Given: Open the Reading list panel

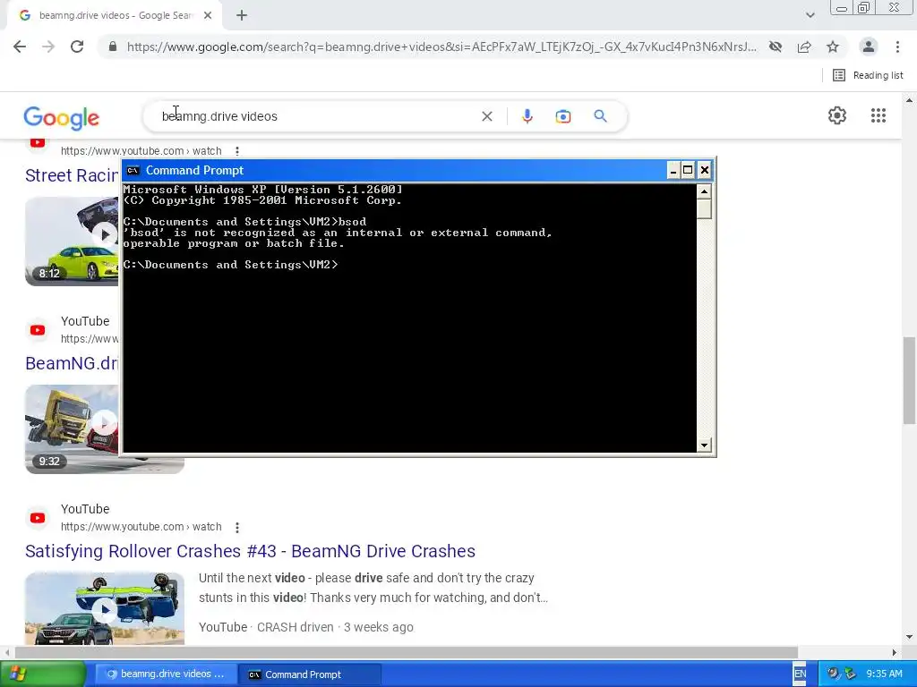Looking at the screenshot, I should [x=868, y=75].
